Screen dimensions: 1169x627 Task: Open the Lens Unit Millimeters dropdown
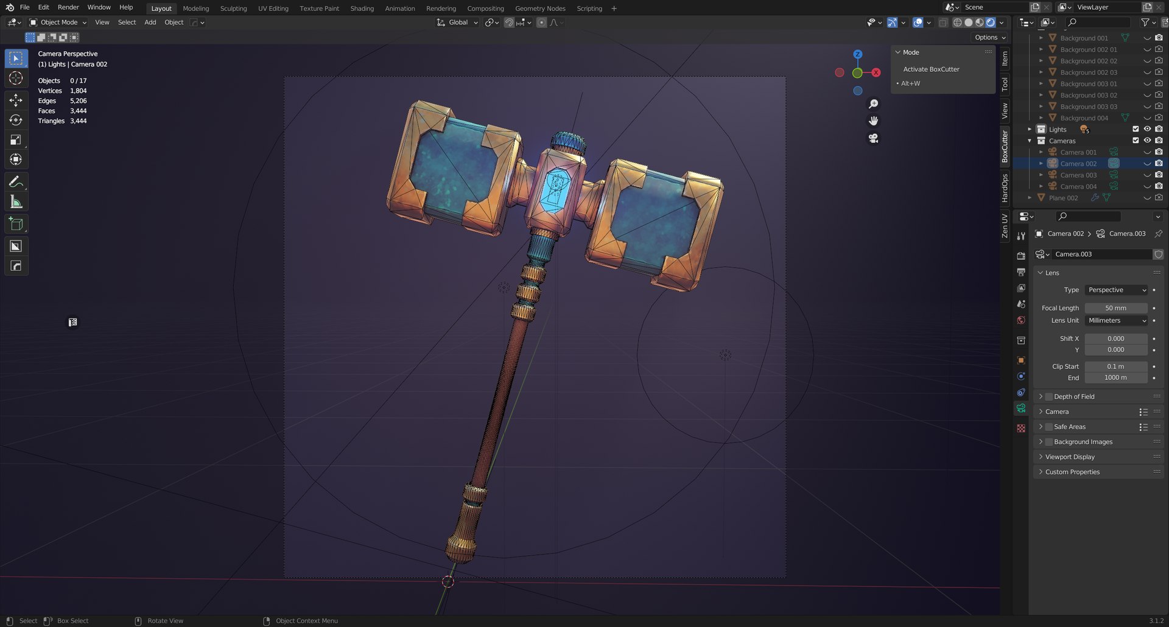1117,320
